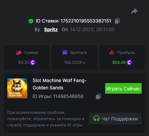Click the currency coin beside $59.49
The width and height of the screenshot is (149, 136).
(x=129, y=63)
